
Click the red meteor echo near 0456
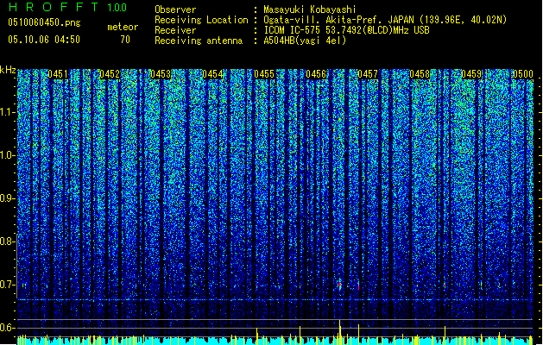pyautogui.click(x=340, y=285)
